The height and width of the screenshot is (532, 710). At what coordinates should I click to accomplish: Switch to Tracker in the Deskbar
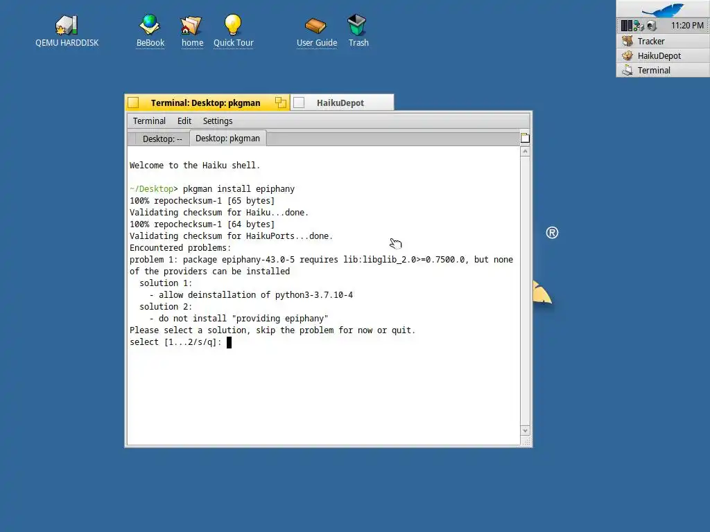pos(663,41)
